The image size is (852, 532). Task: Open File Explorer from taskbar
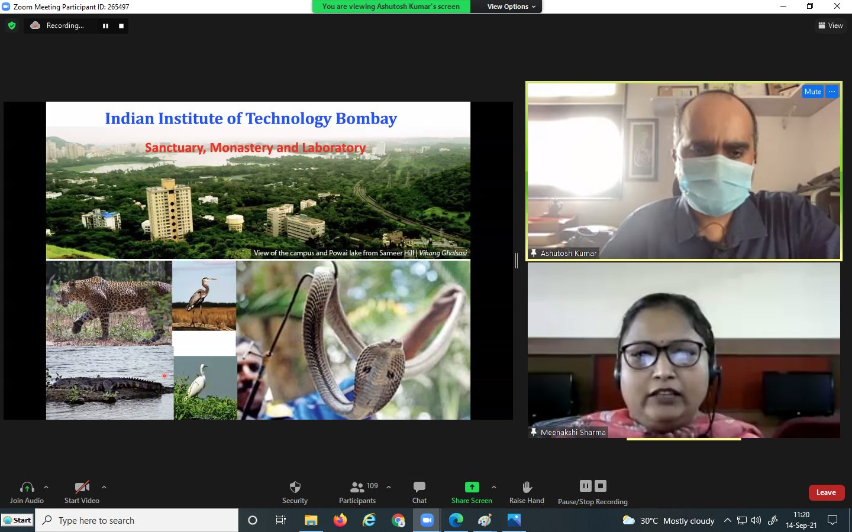tap(311, 520)
